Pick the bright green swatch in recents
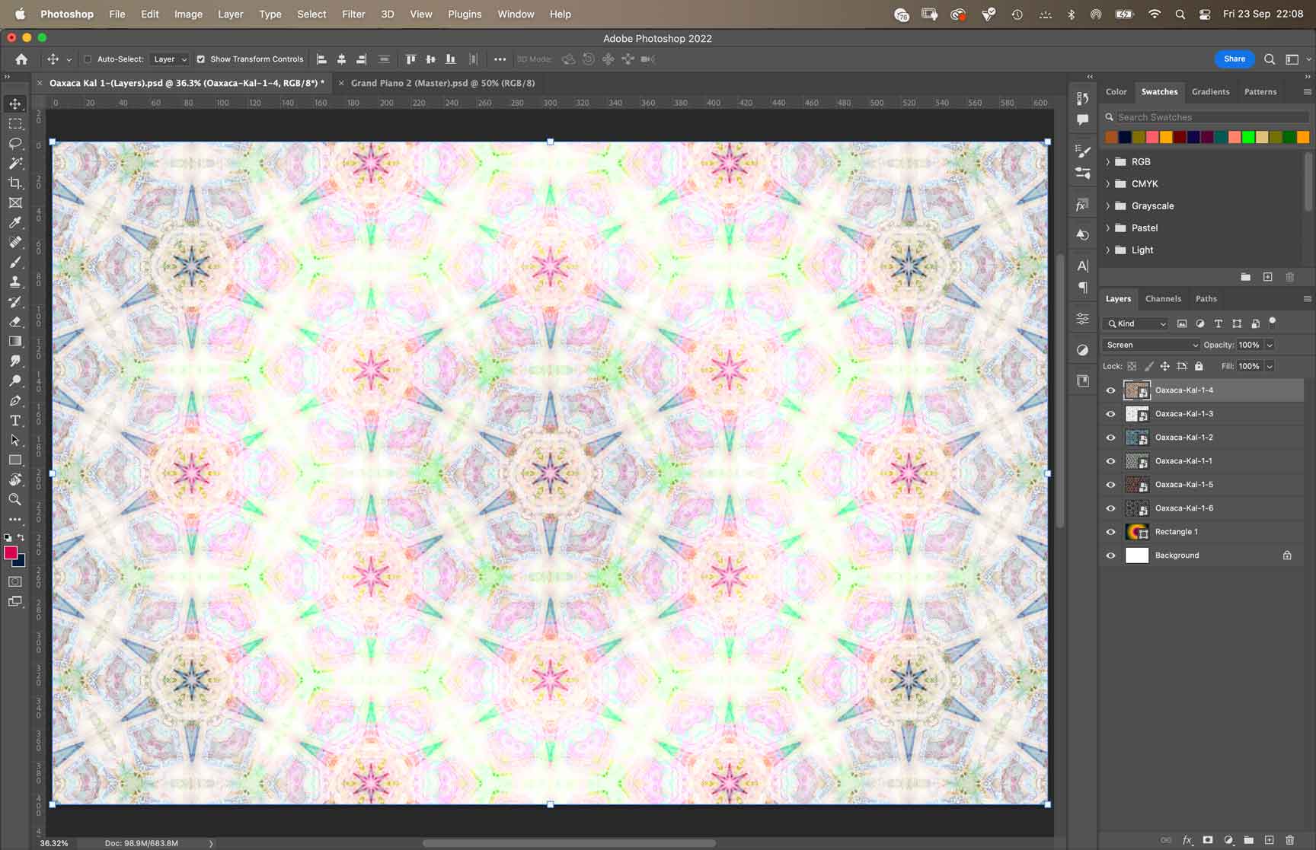Screen dimensions: 1316x850 [x=1247, y=137]
